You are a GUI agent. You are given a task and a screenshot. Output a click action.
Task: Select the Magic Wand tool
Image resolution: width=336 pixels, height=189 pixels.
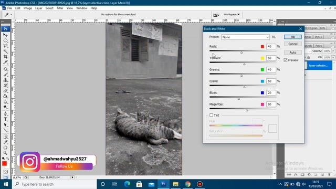coord(5,51)
